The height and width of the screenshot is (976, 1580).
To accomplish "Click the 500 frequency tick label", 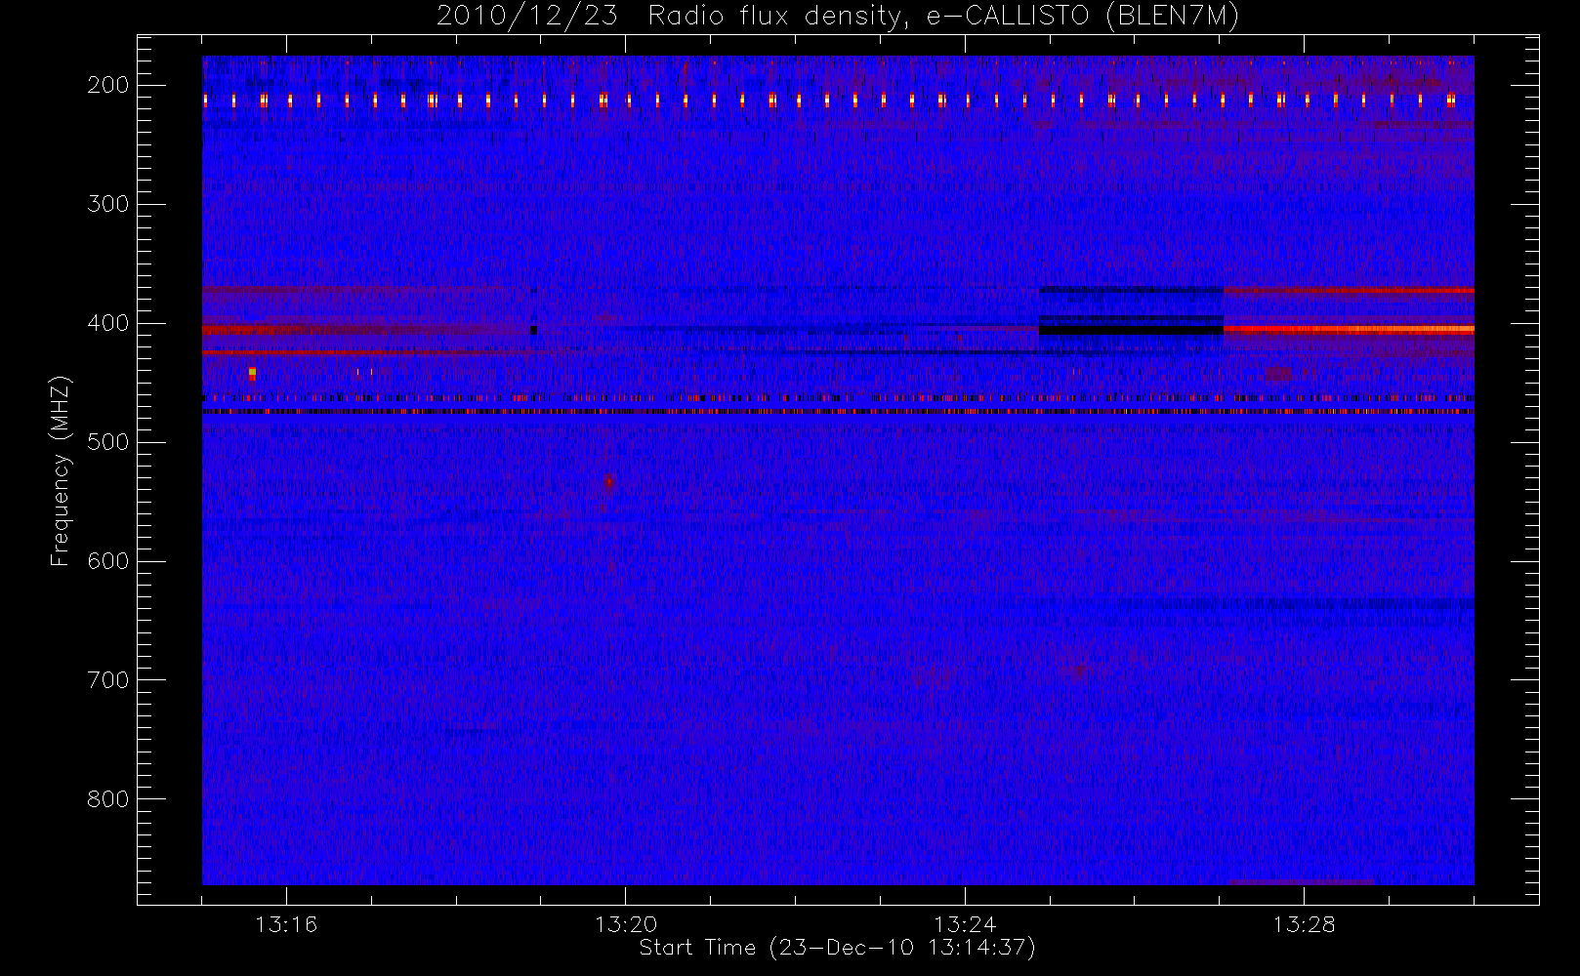I will coord(108,442).
